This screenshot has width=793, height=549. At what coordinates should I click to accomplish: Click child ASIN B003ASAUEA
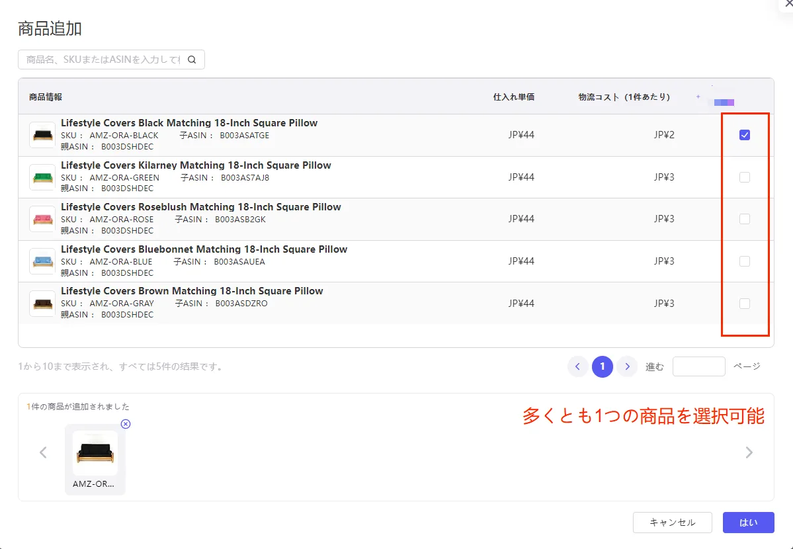pos(239,261)
